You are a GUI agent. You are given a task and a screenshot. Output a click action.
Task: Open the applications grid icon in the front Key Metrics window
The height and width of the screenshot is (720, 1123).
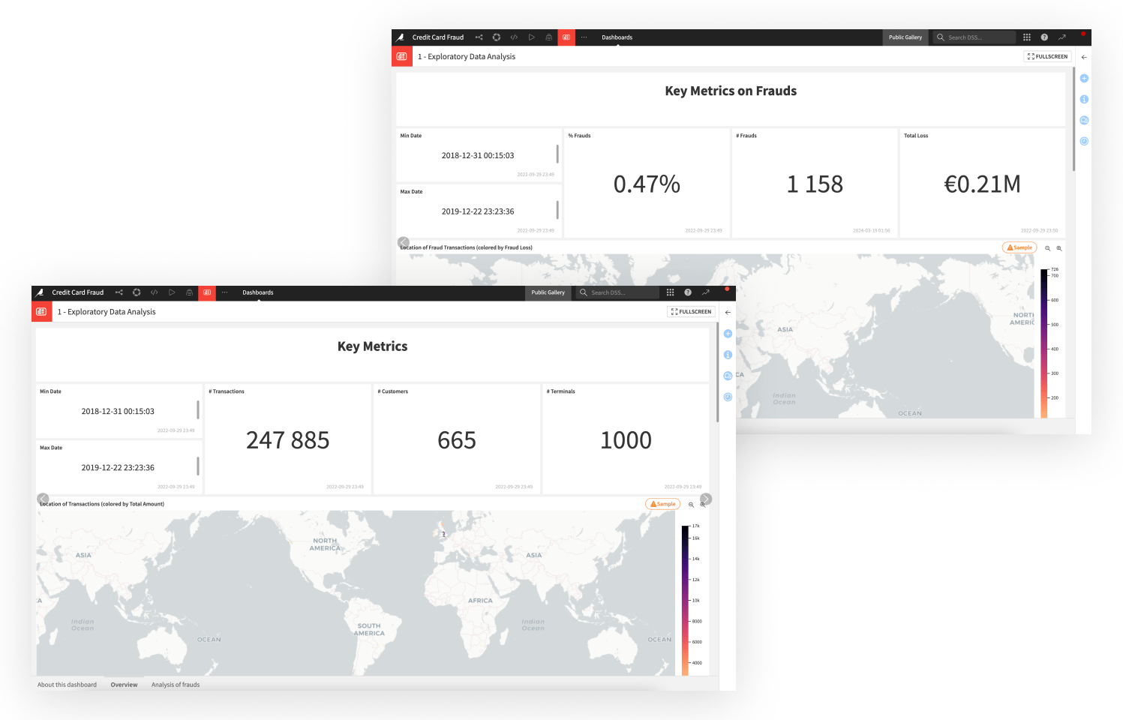tap(670, 292)
